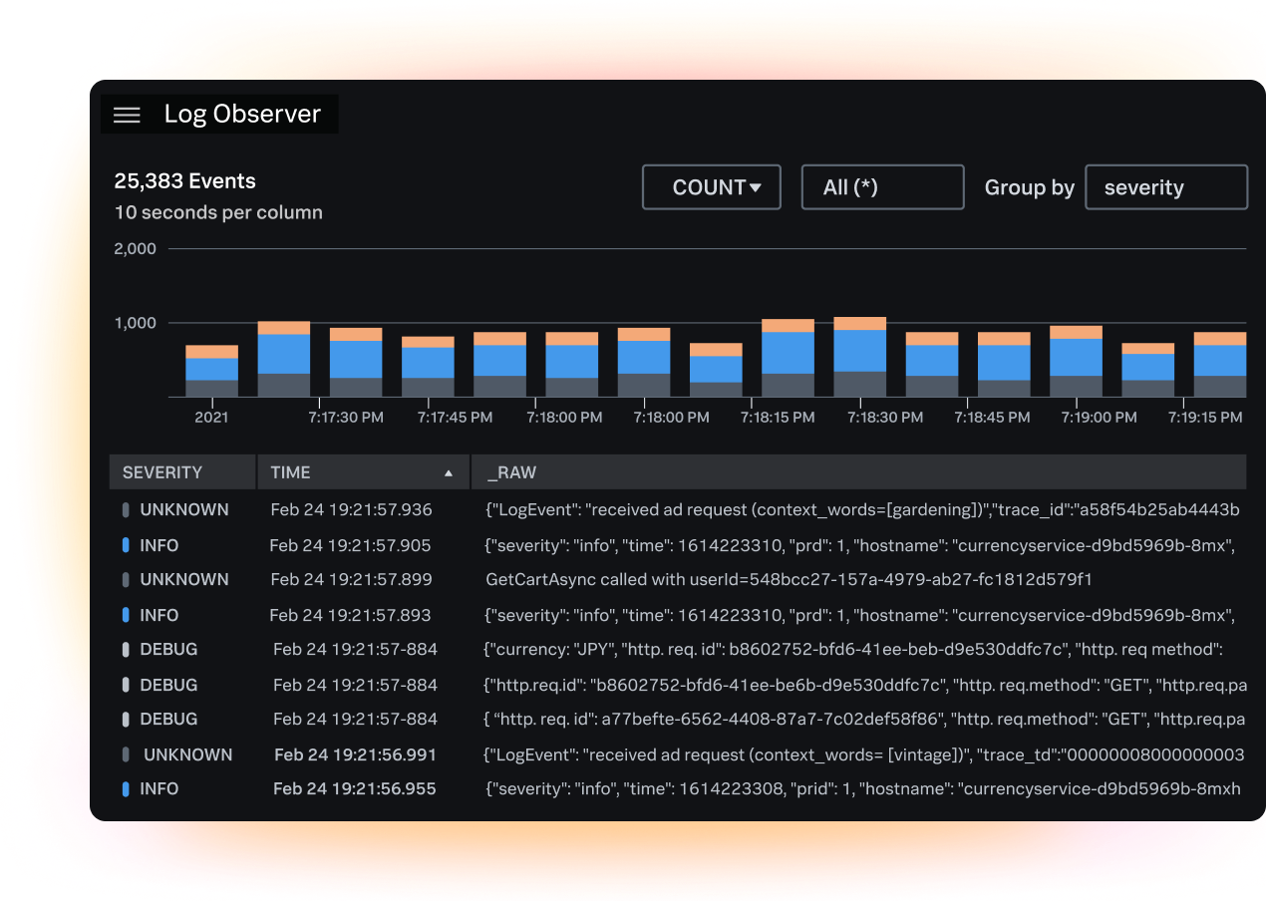Image resolution: width=1266 pixels, height=901 pixels.
Task: Click blue INFO marker on 19:21:56.955 row
Action: [126, 788]
